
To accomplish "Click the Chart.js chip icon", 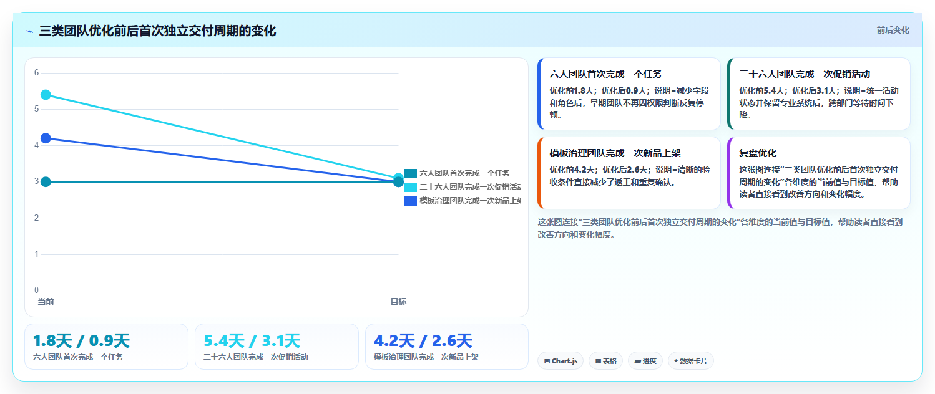I will pos(547,361).
